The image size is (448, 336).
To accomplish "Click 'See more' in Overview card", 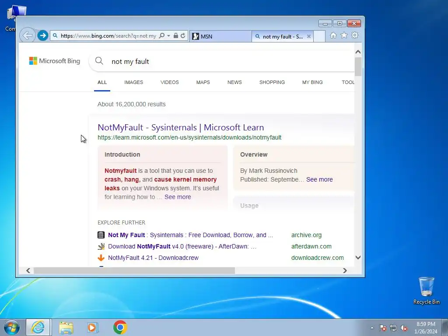I will tap(319, 179).
